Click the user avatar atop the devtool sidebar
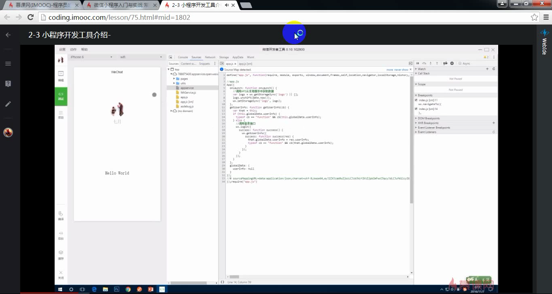Screen dimensions: 552x294 [61, 60]
